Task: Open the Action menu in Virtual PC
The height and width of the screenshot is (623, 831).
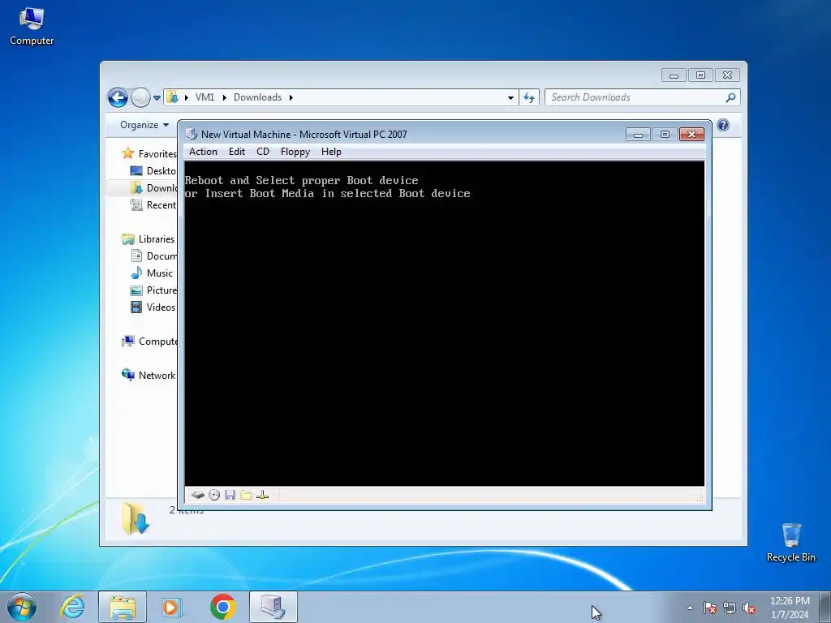Action: pos(203,152)
